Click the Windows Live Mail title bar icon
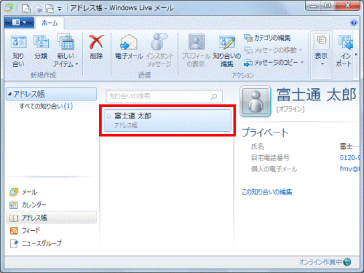The image size is (364, 273). point(9,8)
